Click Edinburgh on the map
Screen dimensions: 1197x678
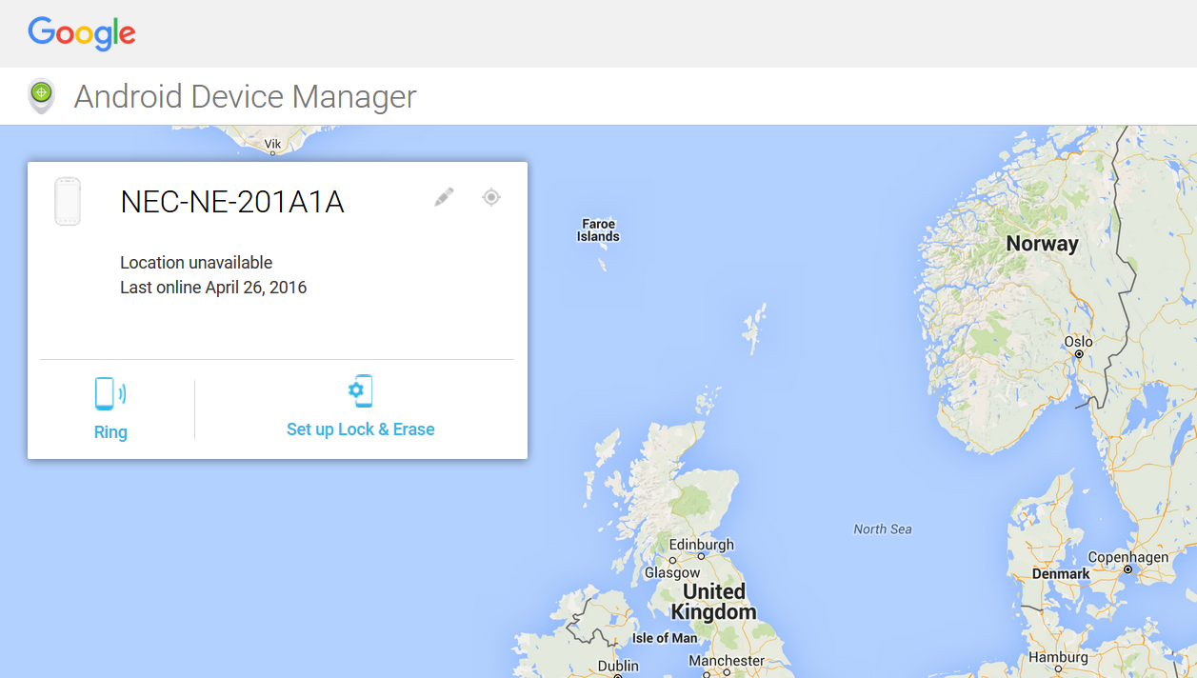(702, 546)
